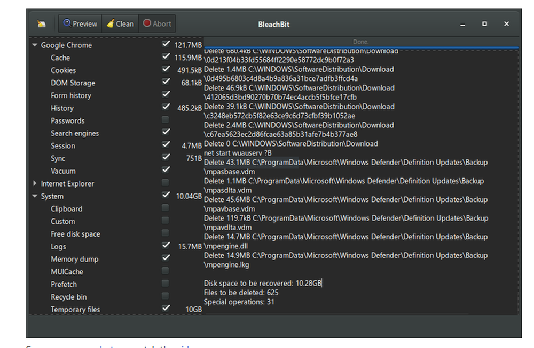Uncheck the Memory dump checkbox
534x348 pixels.
pos(166,257)
